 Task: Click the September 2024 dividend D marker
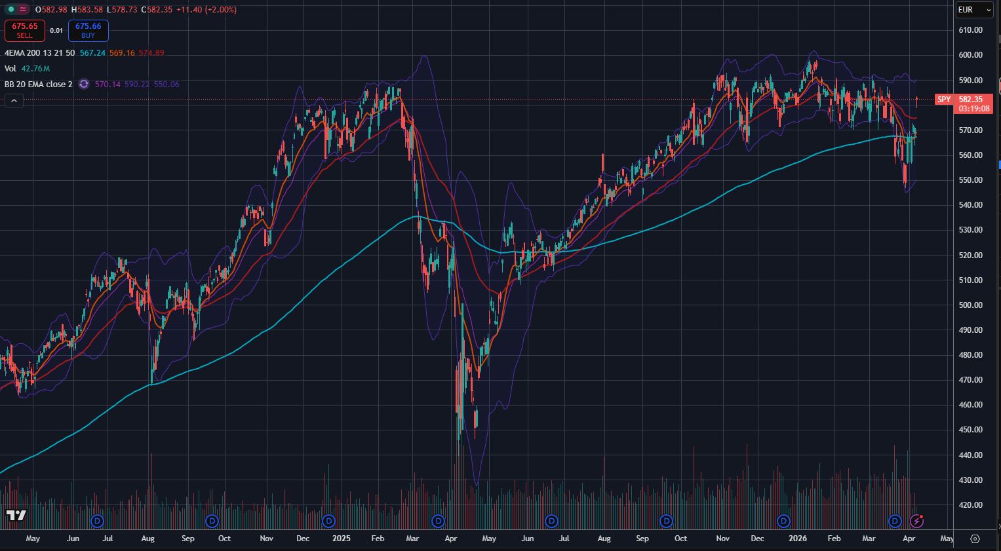212,521
